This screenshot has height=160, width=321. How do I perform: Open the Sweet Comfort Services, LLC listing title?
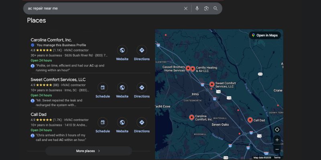pos(58,80)
